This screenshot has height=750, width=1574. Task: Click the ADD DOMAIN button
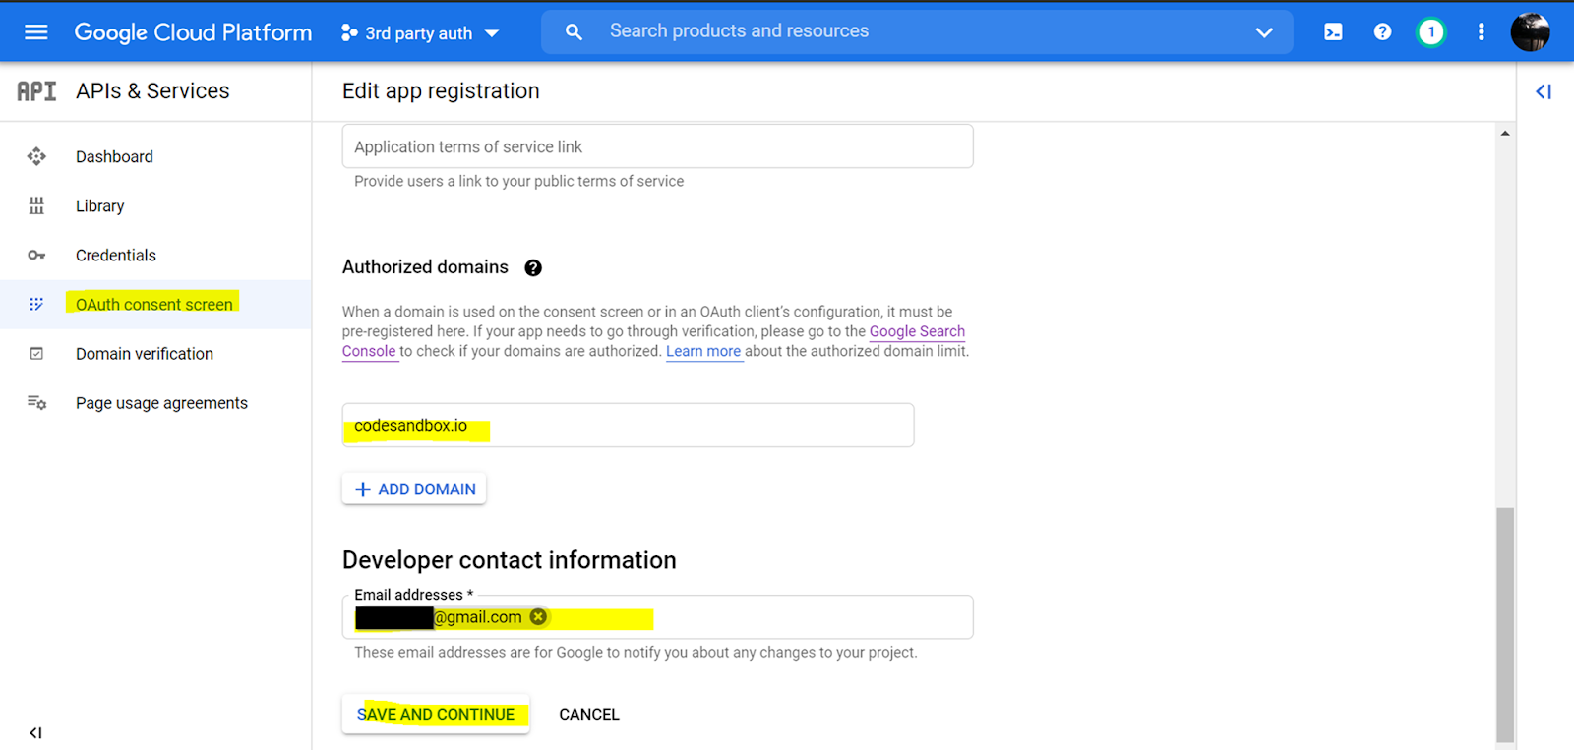point(414,489)
